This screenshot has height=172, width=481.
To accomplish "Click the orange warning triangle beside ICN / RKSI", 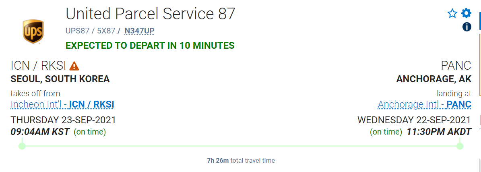I will 74,66.
